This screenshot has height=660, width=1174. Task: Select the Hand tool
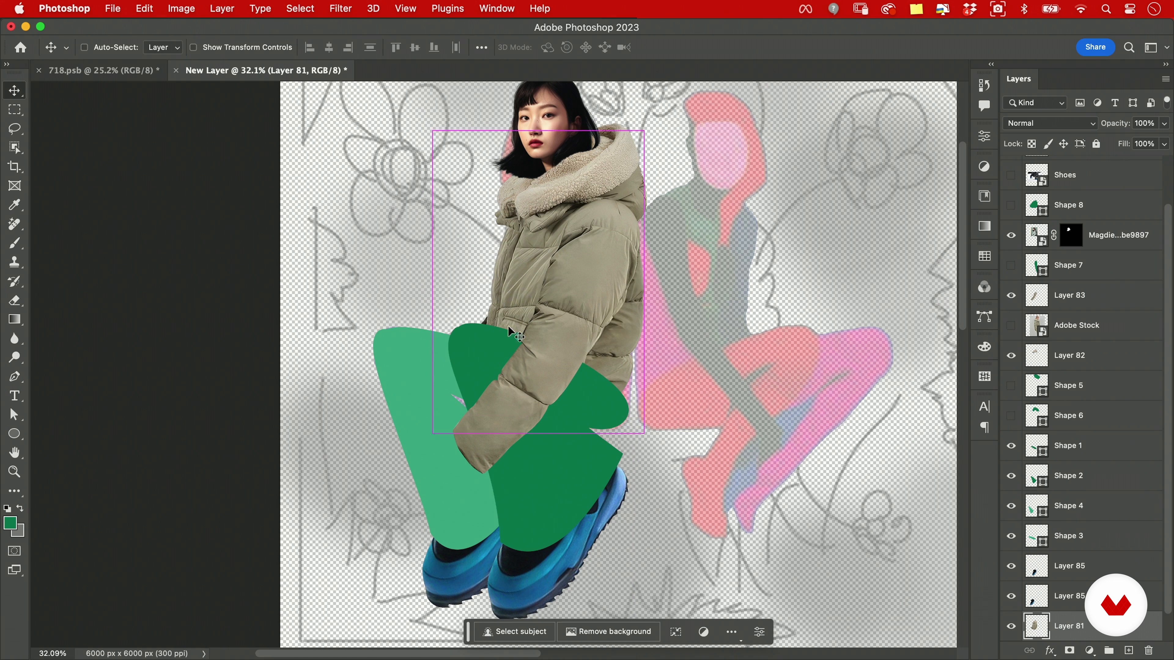(x=15, y=452)
